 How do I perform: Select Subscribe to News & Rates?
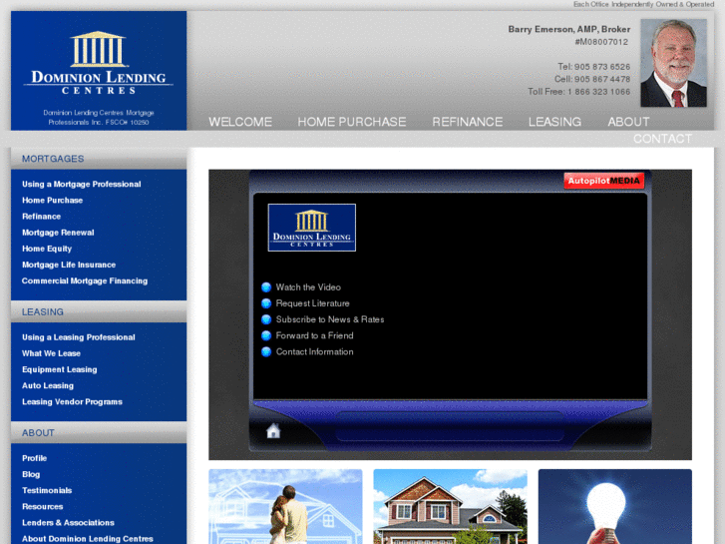pos(330,319)
